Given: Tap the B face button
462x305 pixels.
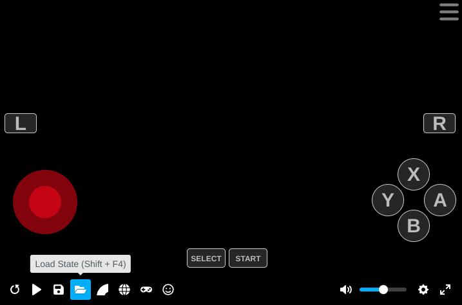Looking at the screenshot, I should coord(414,226).
